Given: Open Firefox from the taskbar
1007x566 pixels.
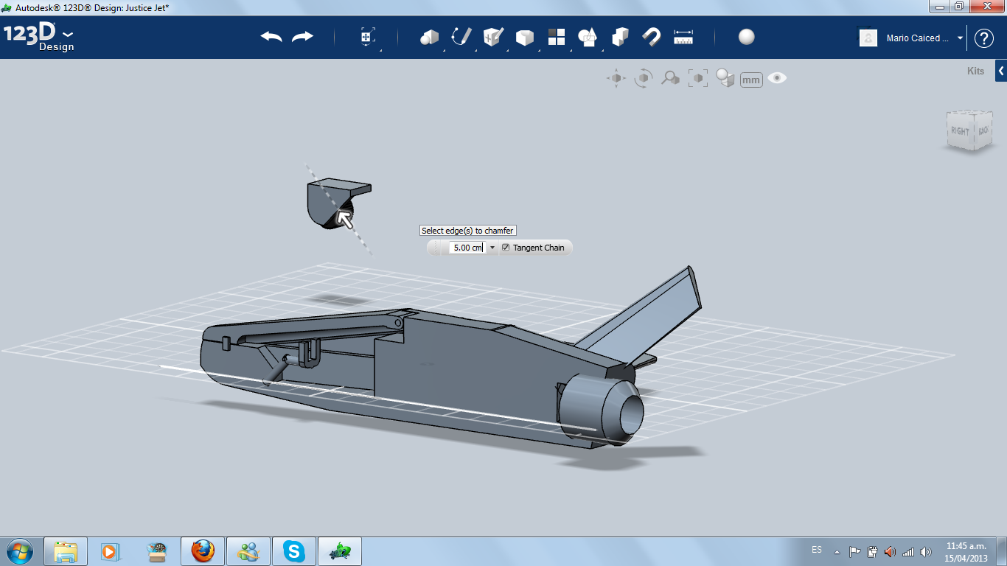Looking at the screenshot, I should click(x=202, y=551).
